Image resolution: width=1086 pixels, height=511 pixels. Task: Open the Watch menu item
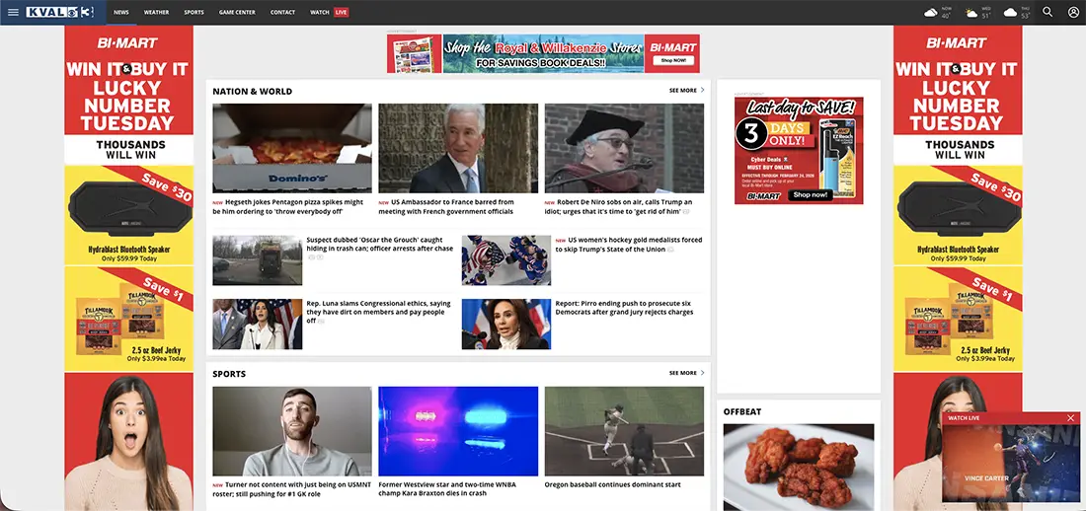pyautogui.click(x=319, y=13)
